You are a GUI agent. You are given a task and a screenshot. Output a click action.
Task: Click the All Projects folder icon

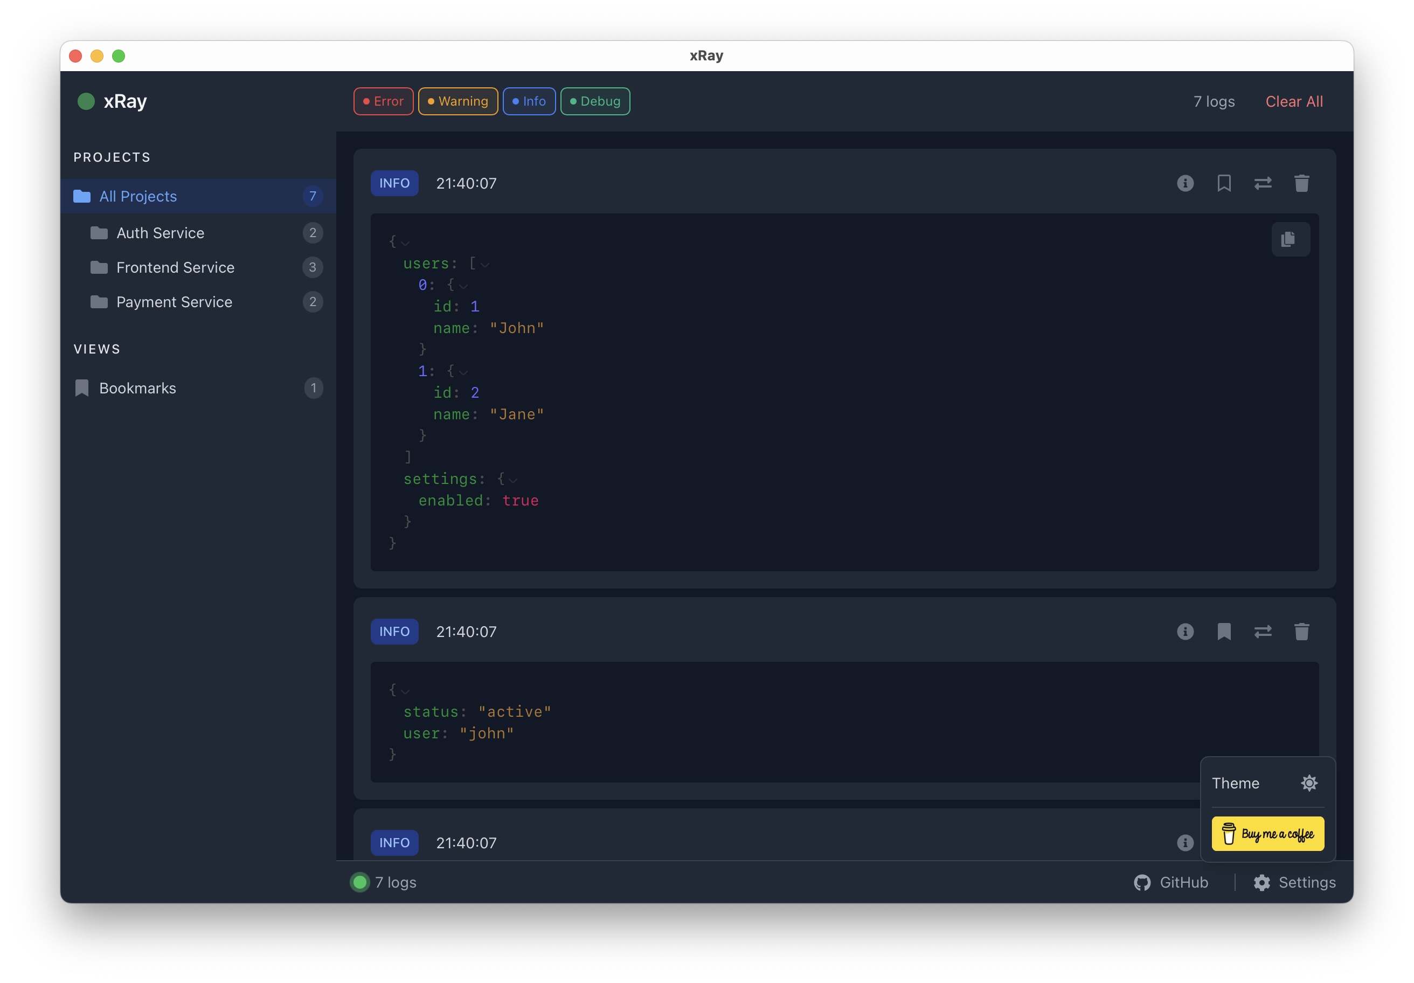point(82,197)
